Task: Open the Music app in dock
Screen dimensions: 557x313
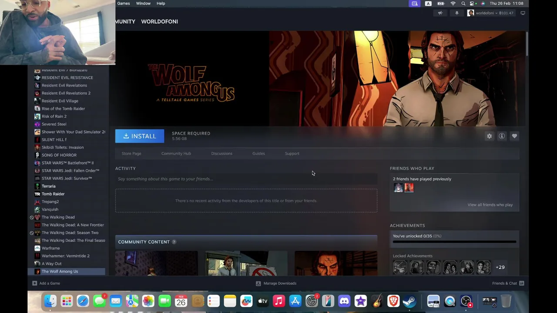Action: (x=279, y=301)
